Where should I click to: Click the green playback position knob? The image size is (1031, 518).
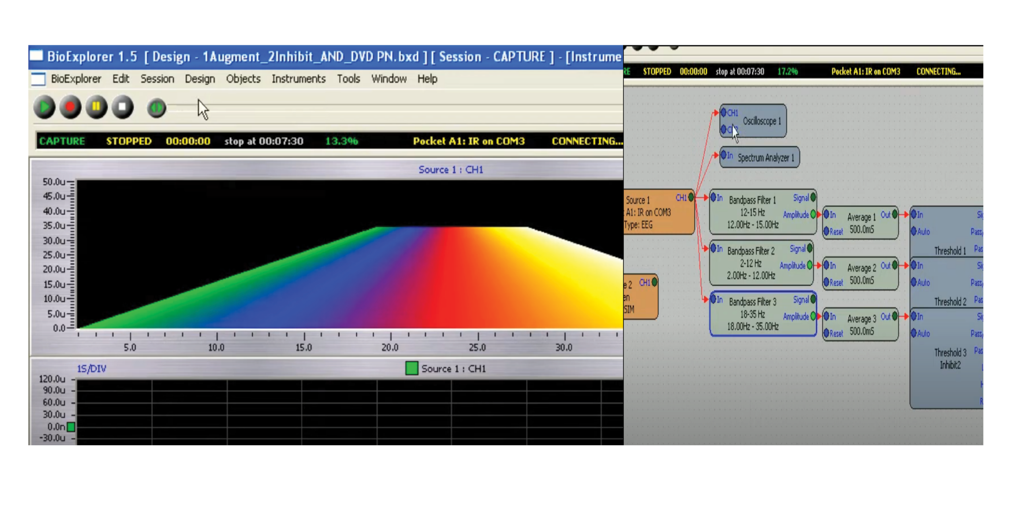tap(156, 108)
